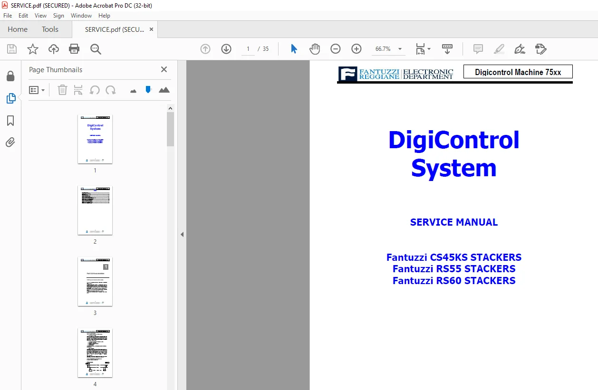Viewport: 598px width, 390px height.
Task: Click 'Fantuzzi RS60 STACKERS' text line
Action: tap(454, 281)
